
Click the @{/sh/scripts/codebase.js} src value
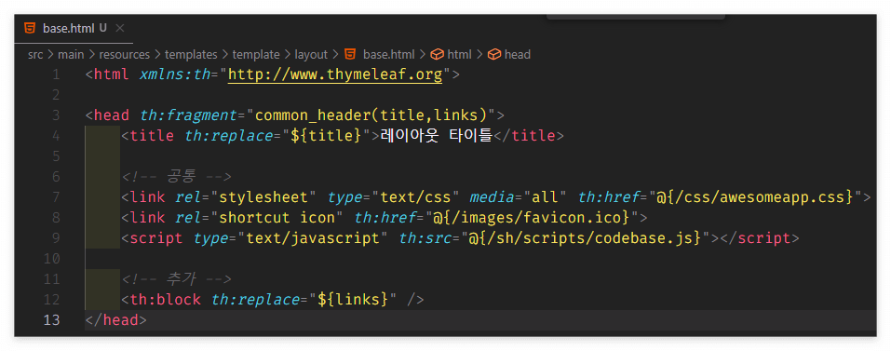coord(586,238)
